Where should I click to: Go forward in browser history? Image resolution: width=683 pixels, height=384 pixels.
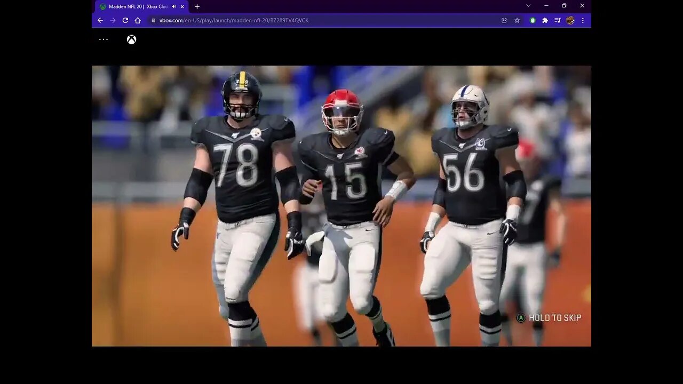[x=113, y=20]
